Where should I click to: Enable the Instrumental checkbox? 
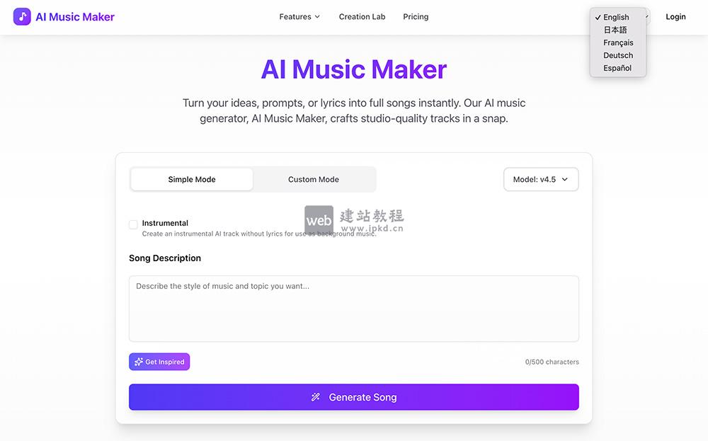(133, 224)
